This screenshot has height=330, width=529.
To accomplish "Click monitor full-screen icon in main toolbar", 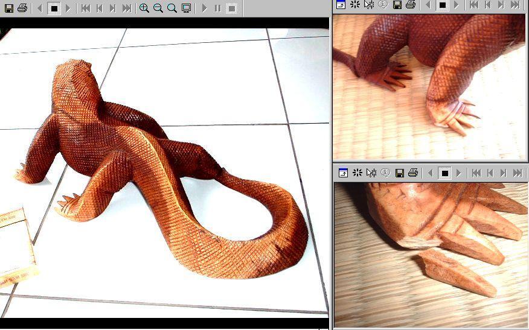I will tap(187, 8).
